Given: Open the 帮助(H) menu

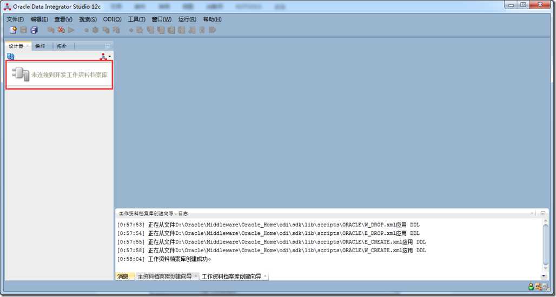Looking at the screenshot, I should click(212, 19).
